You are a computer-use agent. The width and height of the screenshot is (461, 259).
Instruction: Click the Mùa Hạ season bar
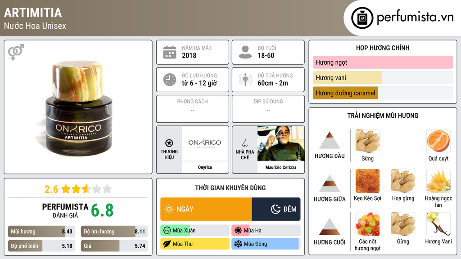point(266,231)
